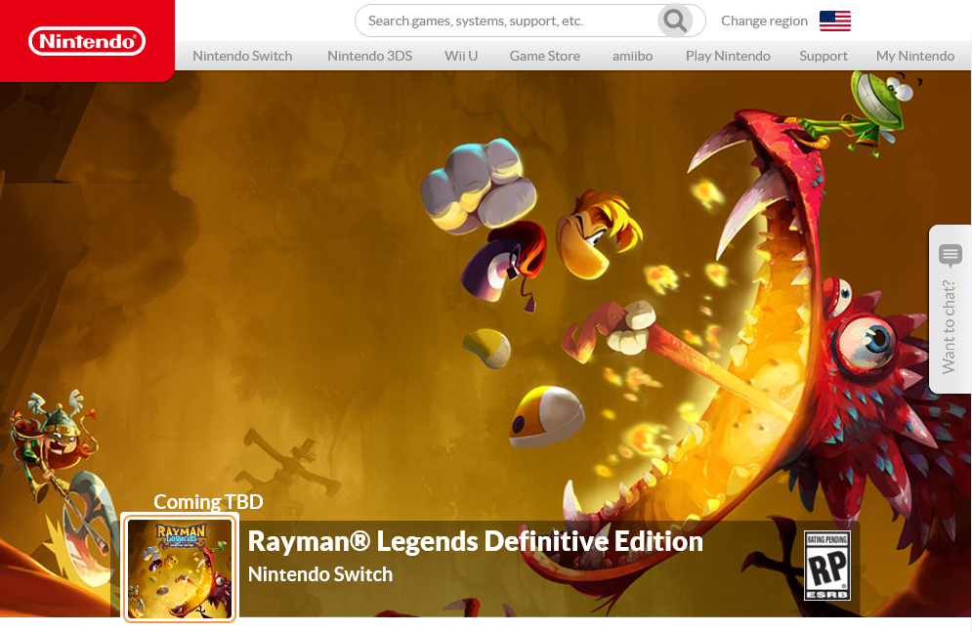972x632 pixels.
Task: Click the Coming TBD release label
Action: pyautogui.click(x=208, y=502)
